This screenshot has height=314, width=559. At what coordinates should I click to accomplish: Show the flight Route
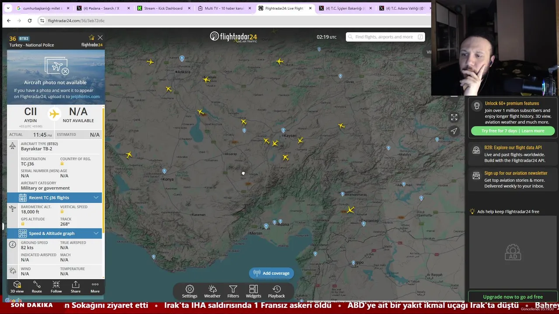pos(37,287)
